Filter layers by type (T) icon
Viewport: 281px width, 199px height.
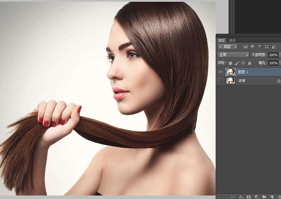260,46
